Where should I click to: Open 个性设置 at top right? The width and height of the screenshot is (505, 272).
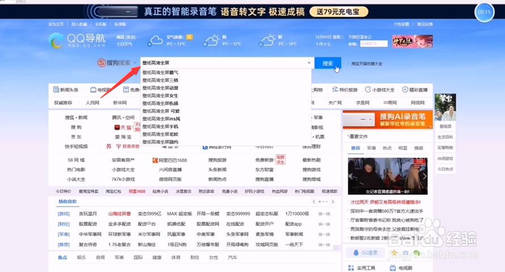click(401, 24)
